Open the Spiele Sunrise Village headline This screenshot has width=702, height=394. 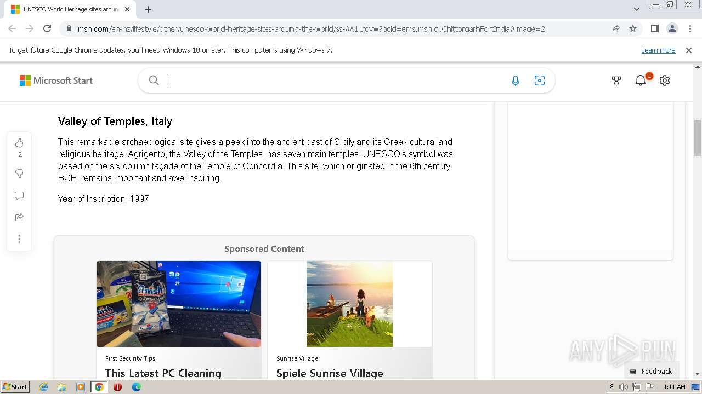[330, 373]
